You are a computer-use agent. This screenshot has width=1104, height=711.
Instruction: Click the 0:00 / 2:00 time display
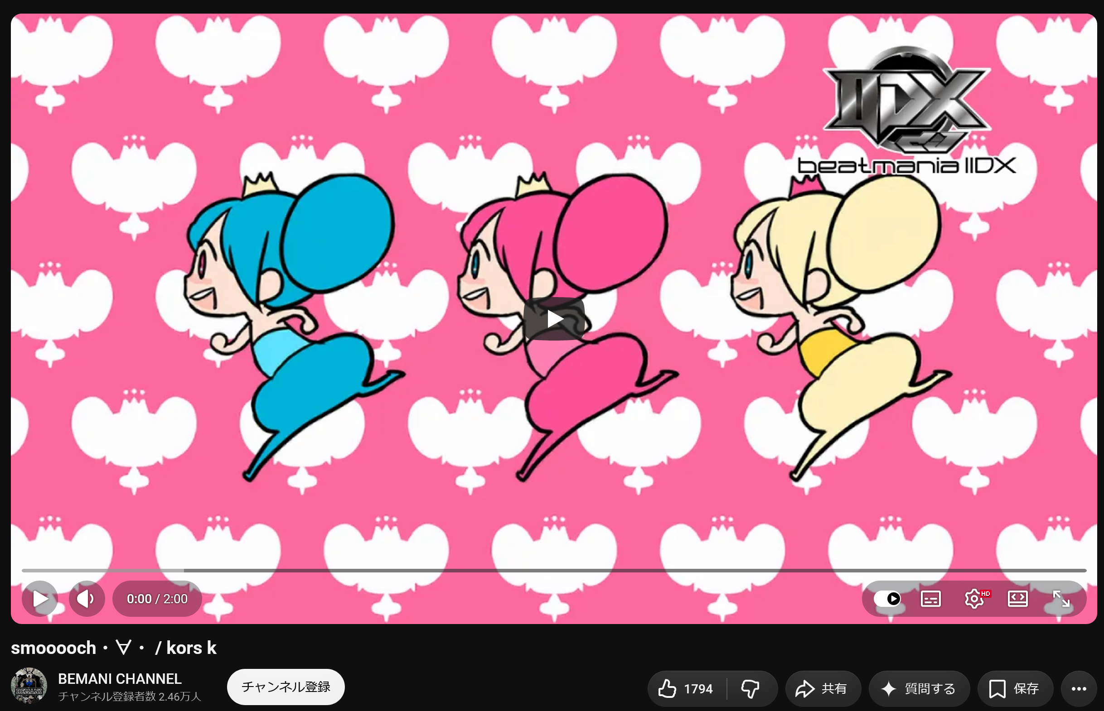[x=157, y=599]
